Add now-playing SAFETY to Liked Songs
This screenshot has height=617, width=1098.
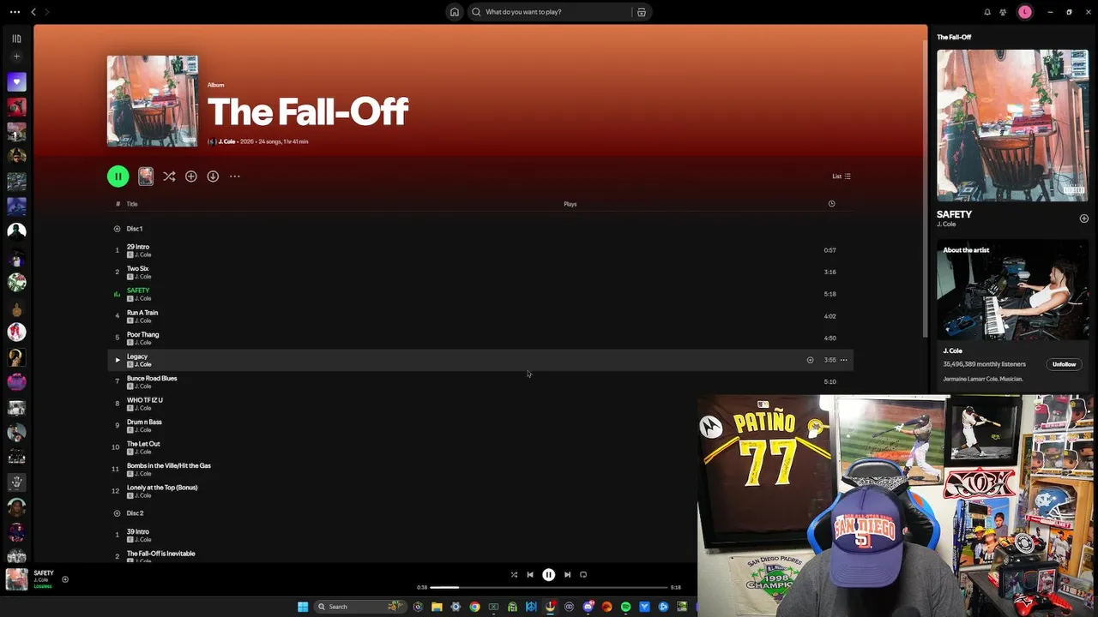[x=65, y=580]
